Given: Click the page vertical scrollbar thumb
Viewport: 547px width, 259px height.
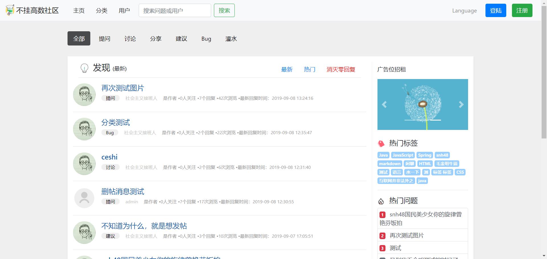Looking at the screenshot, I should click(x=544, y=71).
